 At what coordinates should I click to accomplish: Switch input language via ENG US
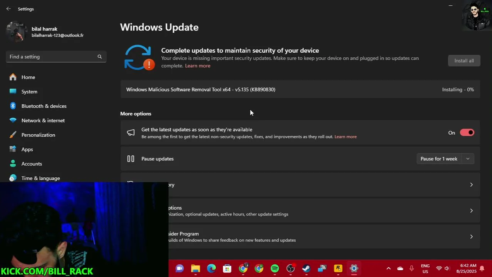coord(425,269)
